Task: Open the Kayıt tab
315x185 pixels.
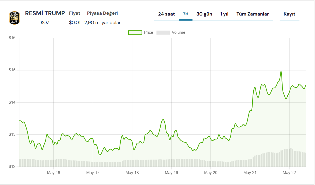Action: (x=289, y=14)
